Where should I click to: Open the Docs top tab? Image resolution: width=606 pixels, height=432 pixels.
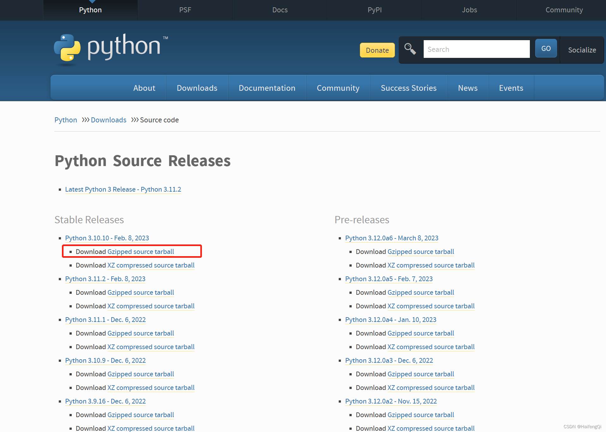(x=280, y=10)
